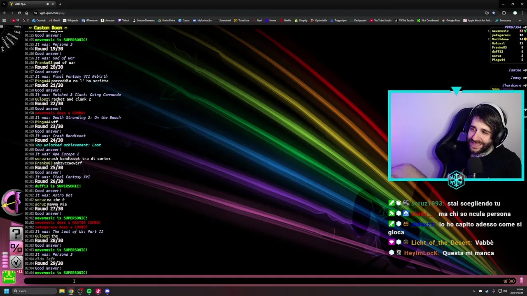This screenshot has width=527, height=296.
Task: Open Spotify from the taskbar
Action: pyautogui.click(x=89, y=291)
